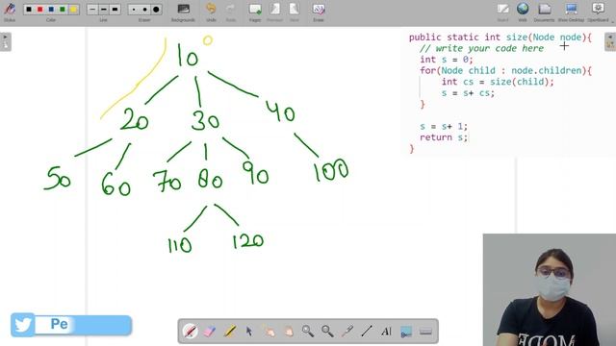The height and width of the screenshot is (346, 616).
Task: Click the Twitter bird banner icon
Action: pos(23,325)
